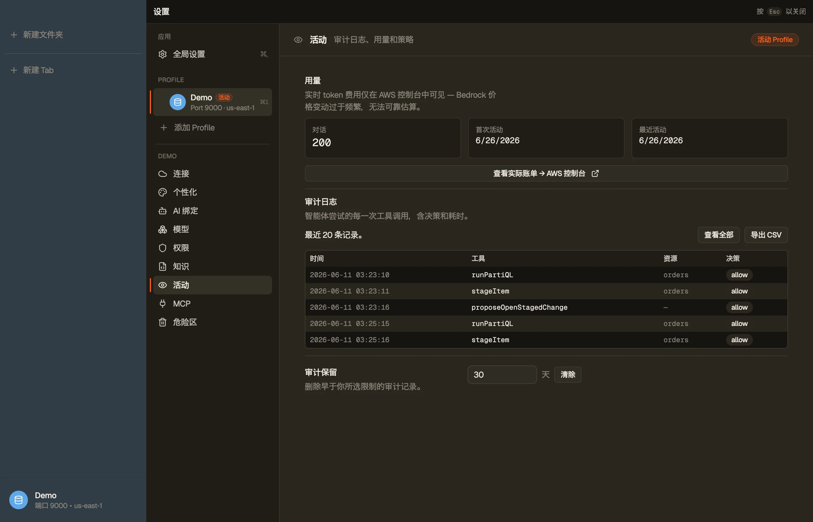Open the 权限 settings section
This screenshot has width=813, height=522.
[213, 248]
